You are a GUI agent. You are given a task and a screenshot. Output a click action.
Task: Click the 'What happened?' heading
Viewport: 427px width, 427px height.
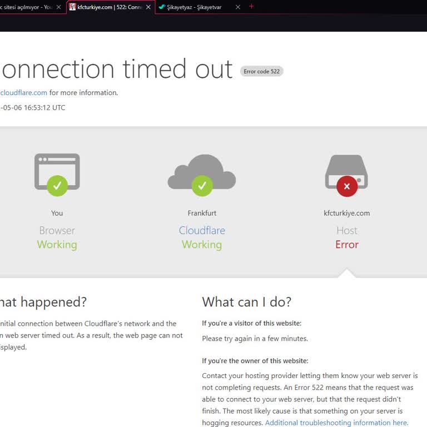[x=43, y=302]
